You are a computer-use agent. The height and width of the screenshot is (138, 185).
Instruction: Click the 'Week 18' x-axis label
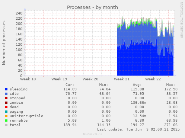tap(28, 79)
